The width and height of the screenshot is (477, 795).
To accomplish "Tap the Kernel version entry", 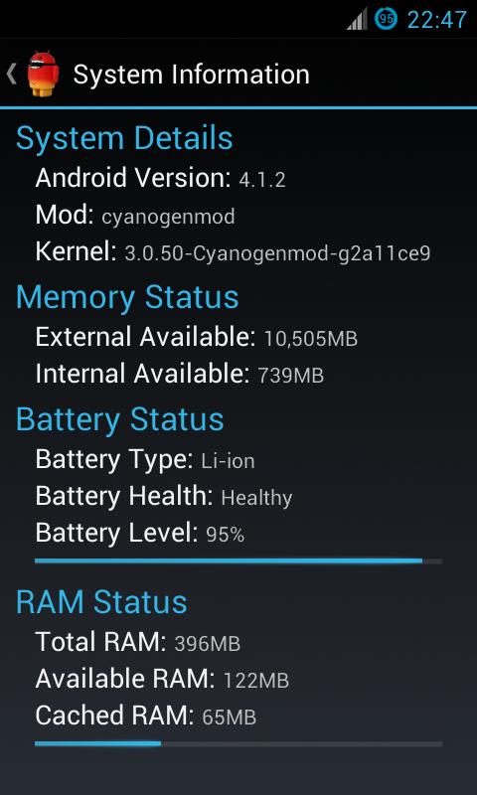I will coord(233,252).
